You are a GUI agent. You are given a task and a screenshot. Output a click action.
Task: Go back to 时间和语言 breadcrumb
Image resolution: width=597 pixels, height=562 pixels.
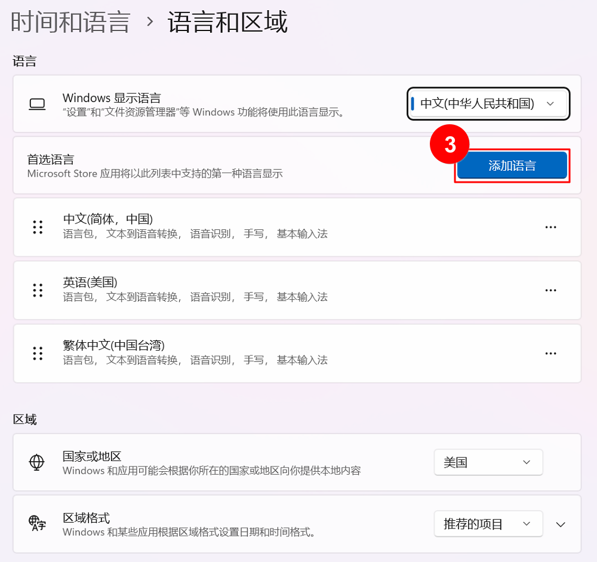pyautogui.click(x=70, y=22)
